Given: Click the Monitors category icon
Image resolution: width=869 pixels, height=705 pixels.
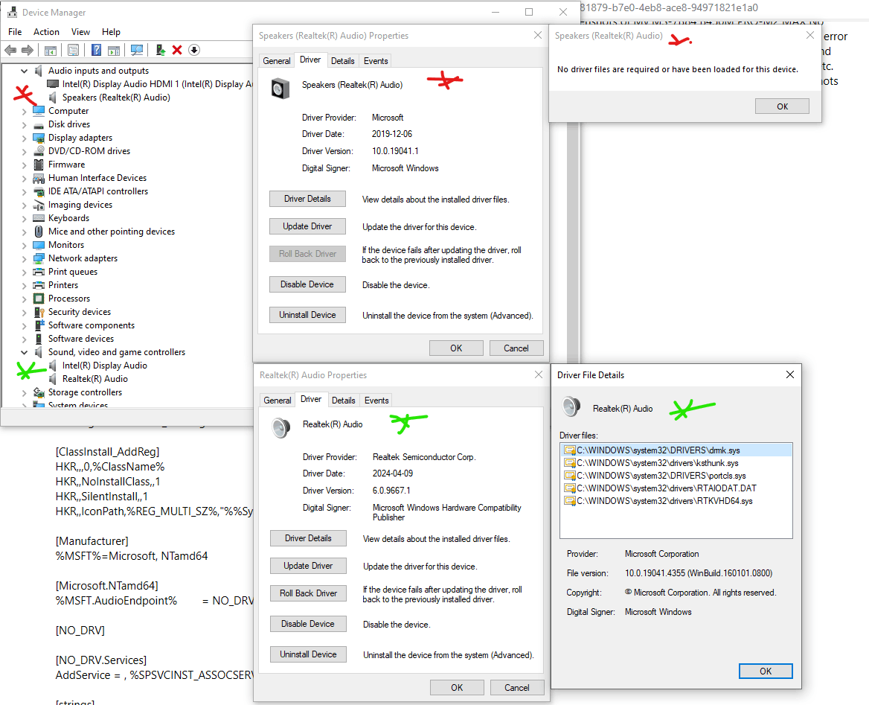Looking at the screenshot, I should click(39, 245).
